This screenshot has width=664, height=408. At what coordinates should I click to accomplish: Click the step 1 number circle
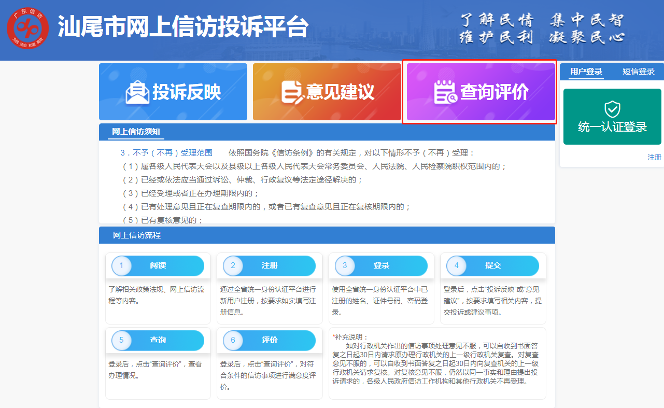pos(122,266)
